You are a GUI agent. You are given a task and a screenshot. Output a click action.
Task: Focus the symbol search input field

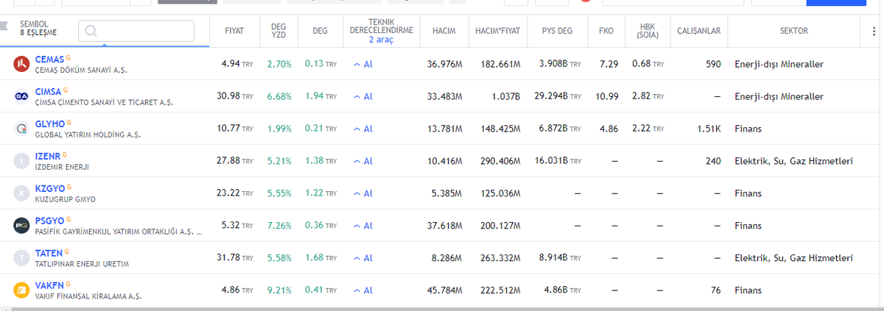click(136, 31)
